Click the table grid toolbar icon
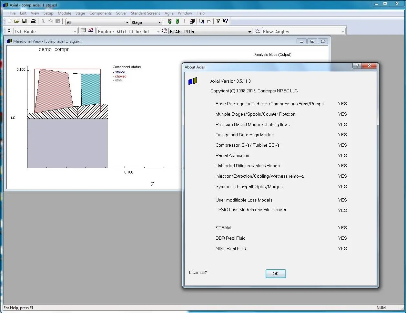This screenshot has height=313, width=406. point(83,30)
